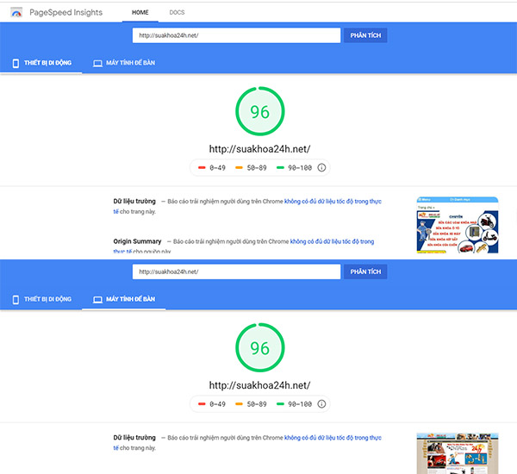Viewport: 517px width, 474px height.
Task: Open the HOME tab
Action: point(140,13)
